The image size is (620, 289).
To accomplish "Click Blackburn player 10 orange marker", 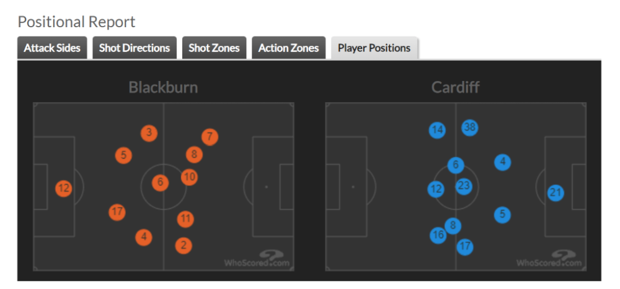I will tap(190, 177).
